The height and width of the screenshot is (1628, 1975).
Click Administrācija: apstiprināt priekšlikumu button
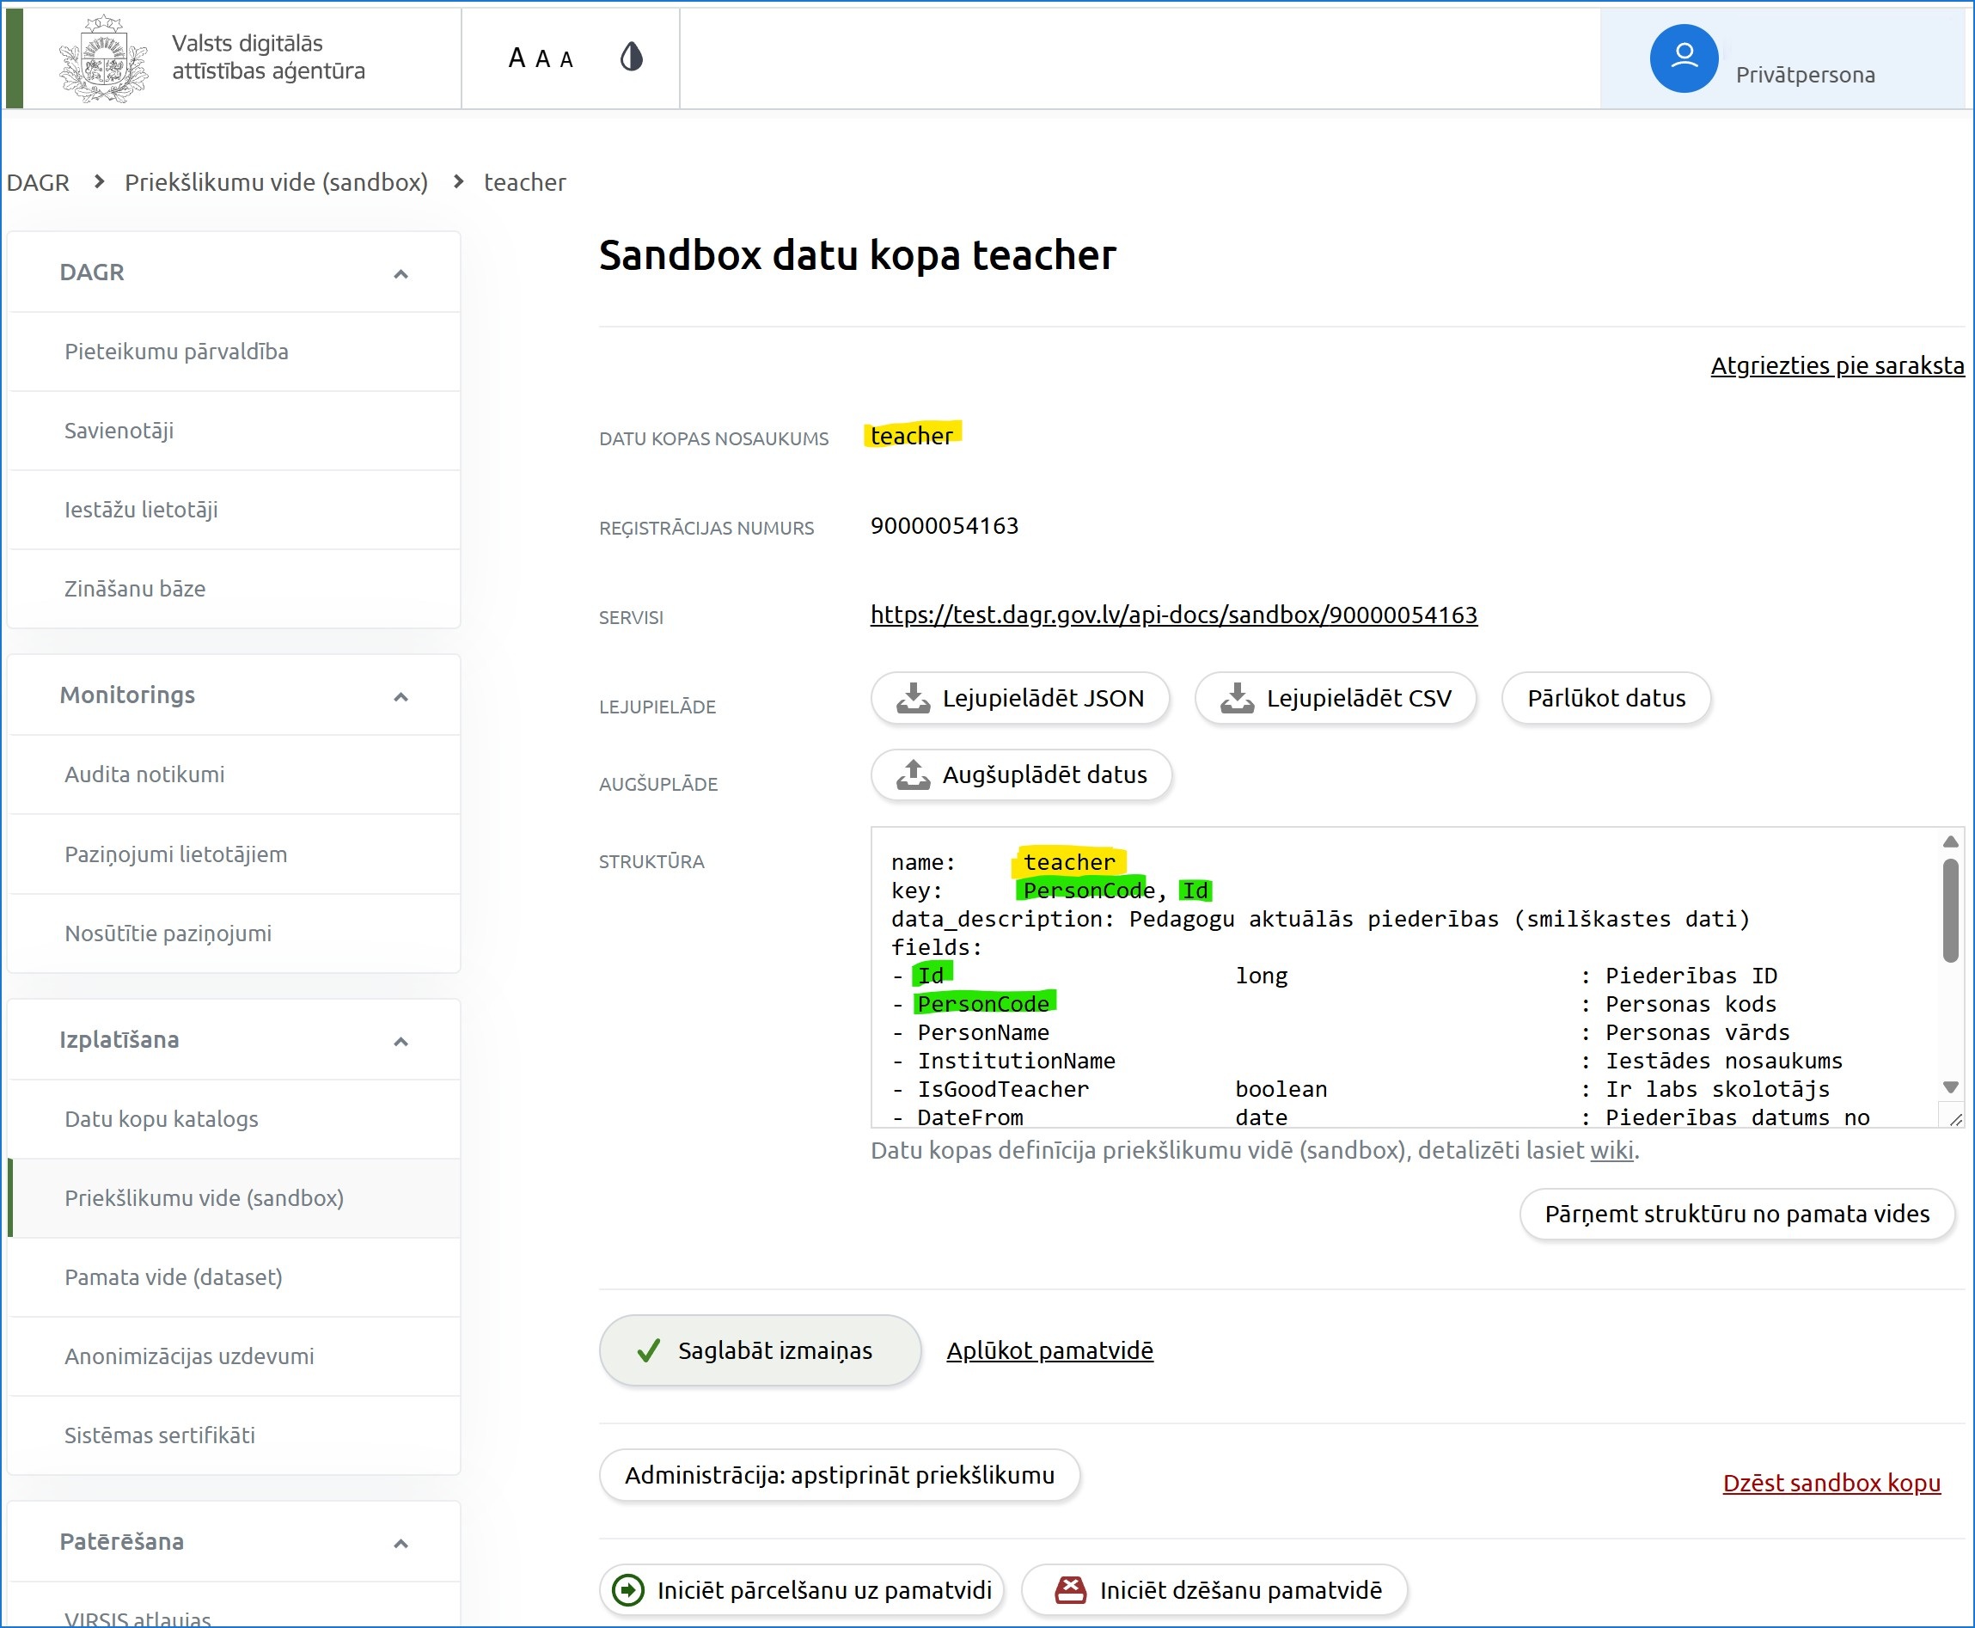point(840,1475)
